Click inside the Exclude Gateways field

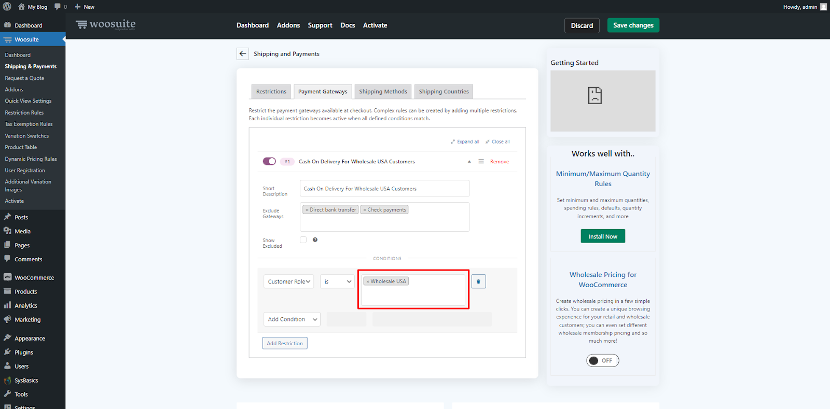tap(384, 217)
